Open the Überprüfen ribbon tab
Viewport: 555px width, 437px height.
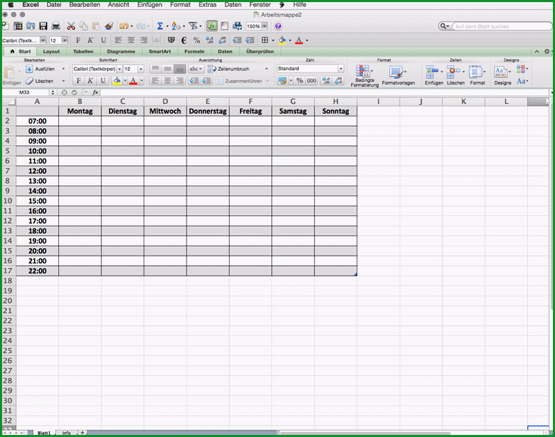pyautogui.click(x=259, y=51)
